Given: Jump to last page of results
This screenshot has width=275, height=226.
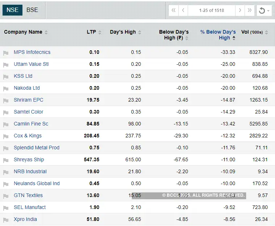Looking at the screenshot, I should point(250,10).
